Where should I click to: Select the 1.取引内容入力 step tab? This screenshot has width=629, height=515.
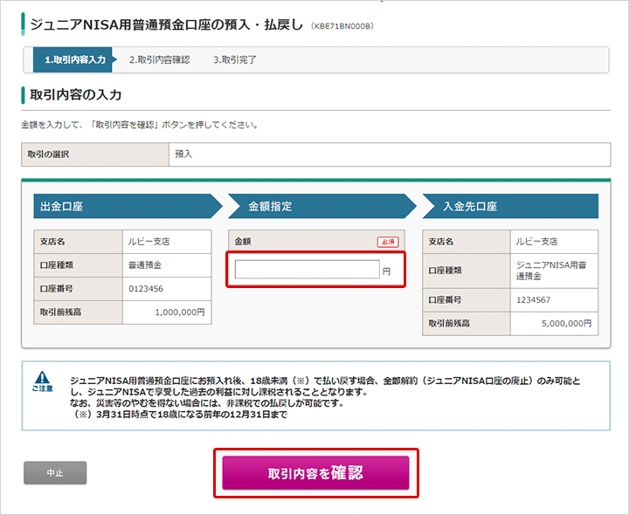[75, 59]
